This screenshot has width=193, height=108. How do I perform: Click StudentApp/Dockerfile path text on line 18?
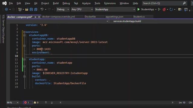(70, 83)
